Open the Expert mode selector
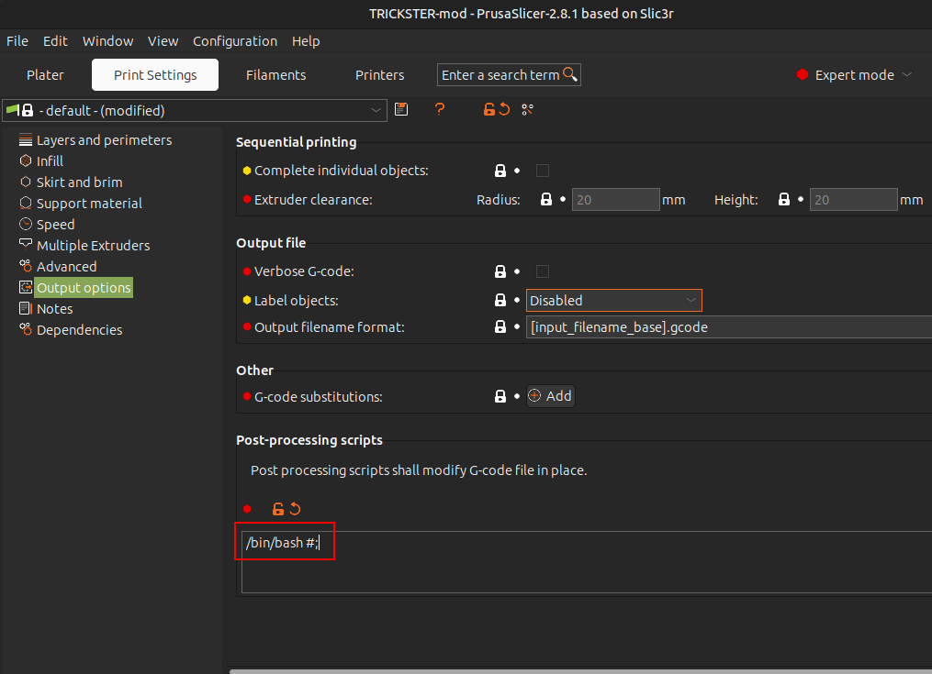This screenshot has width=932, height=674. click(x=854, y=75)
